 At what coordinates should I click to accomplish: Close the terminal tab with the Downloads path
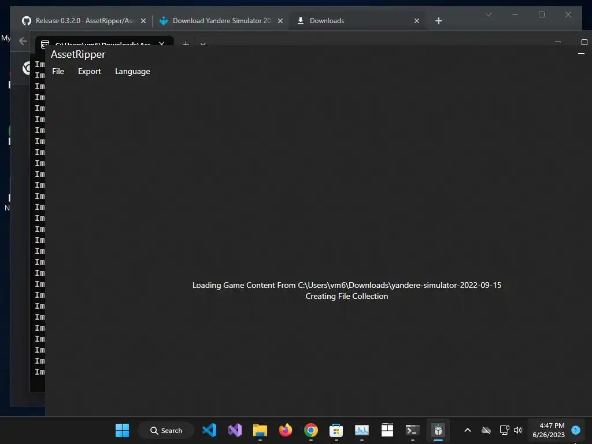click(x=162, y=44)
